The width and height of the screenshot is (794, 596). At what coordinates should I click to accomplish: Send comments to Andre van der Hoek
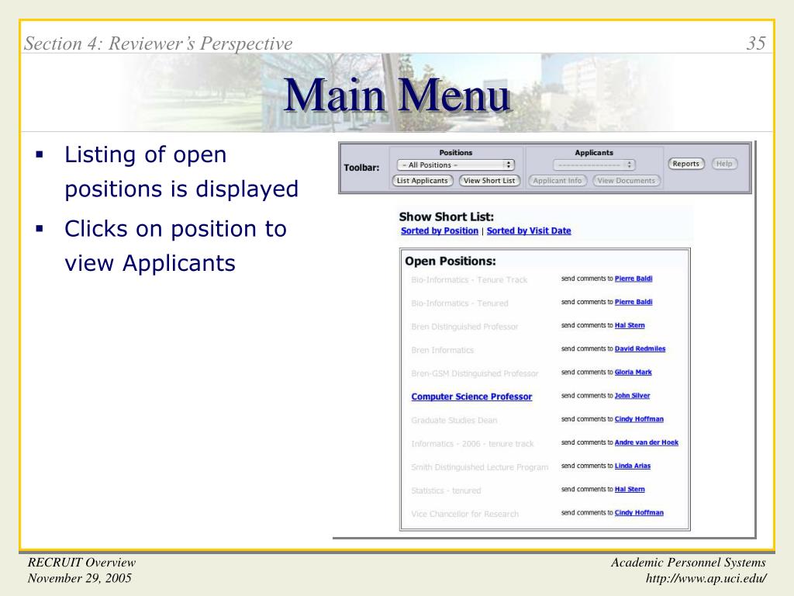(646, 442)
